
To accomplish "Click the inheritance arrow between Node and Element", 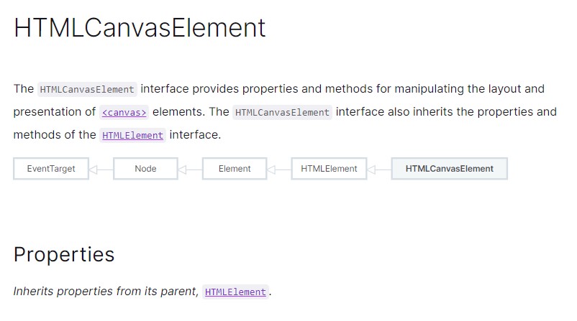I will pos(189,169).
